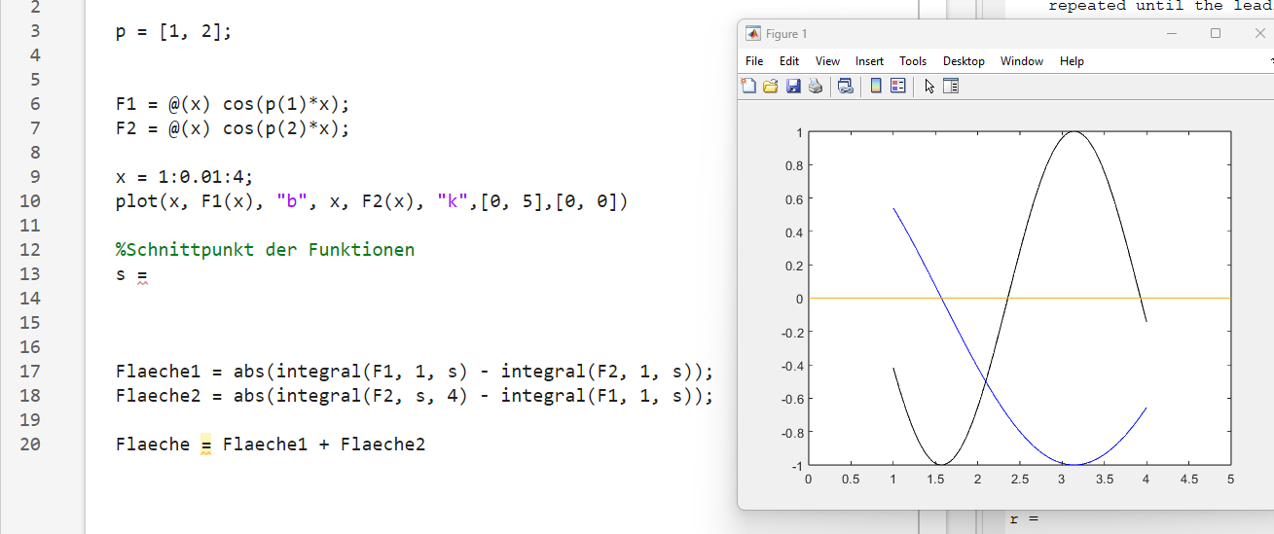This screenshot has width=1274, height=534.
Task: Activate the Edit Plot arrow tool
Action: click(x=929, y=86)
